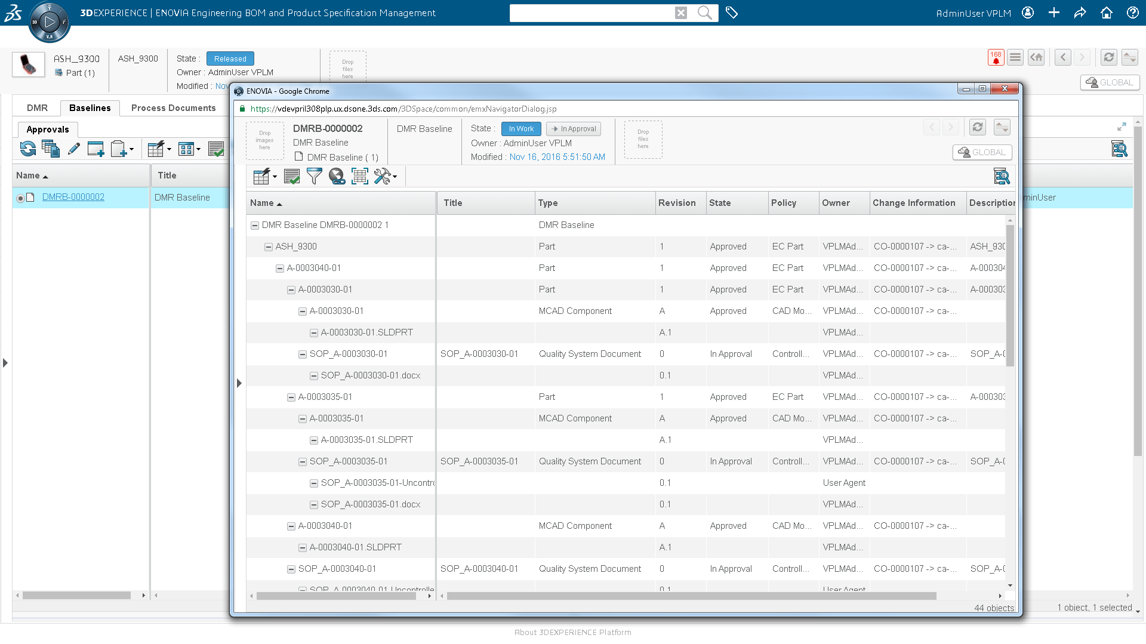This screenshot has width=1146, height=644.
Task: Click the In Work state button
Action: [x=521, y=129]
